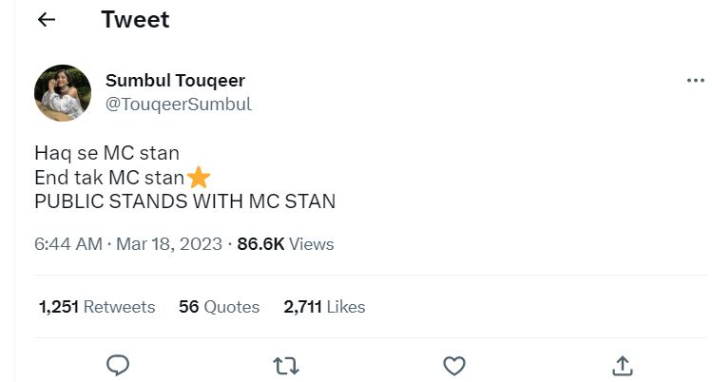Click the 'End tak MC stan' text line
This screenshot has height=382, width=712.
click(108, 177)
